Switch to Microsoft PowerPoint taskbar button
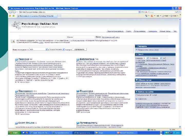Image resolution: width=185 pixels, height=139 pixels. tap(127, 133)
